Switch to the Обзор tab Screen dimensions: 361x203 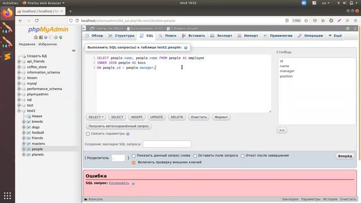94,36
